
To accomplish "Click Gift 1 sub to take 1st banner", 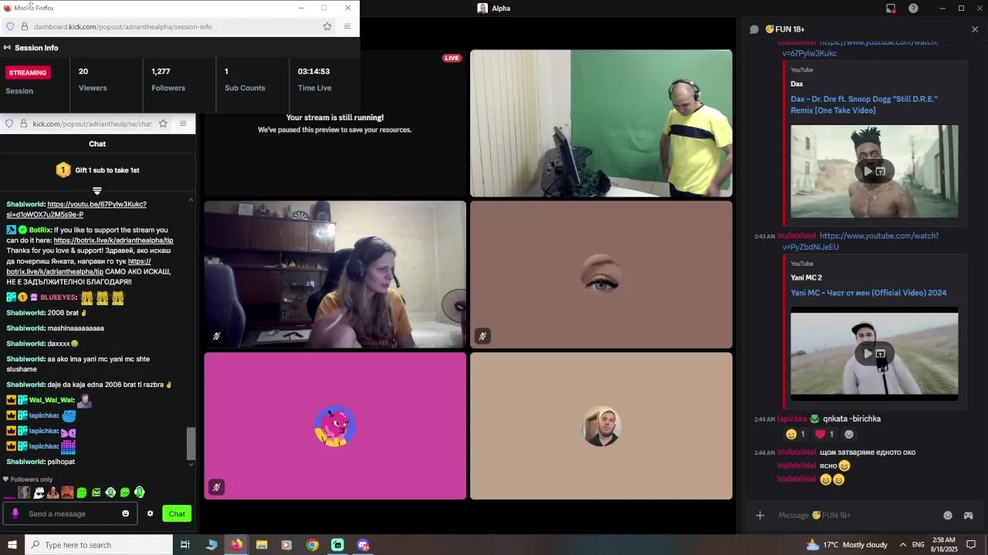I will (97, 170).
